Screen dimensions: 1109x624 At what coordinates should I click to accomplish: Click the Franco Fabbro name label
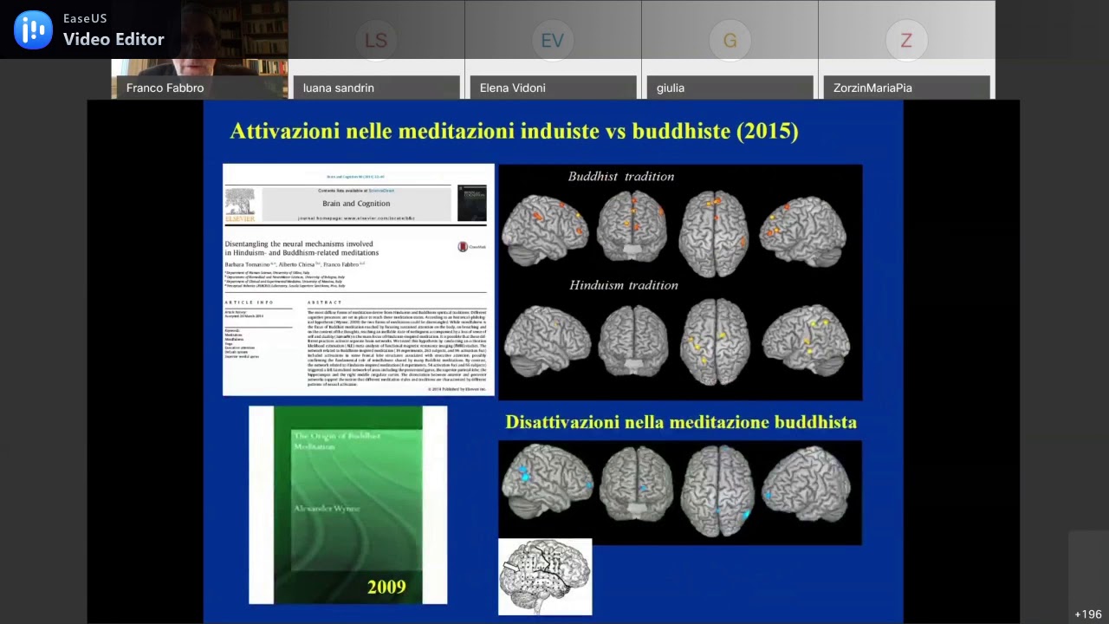pyautogui.click(x=165, y=88)
